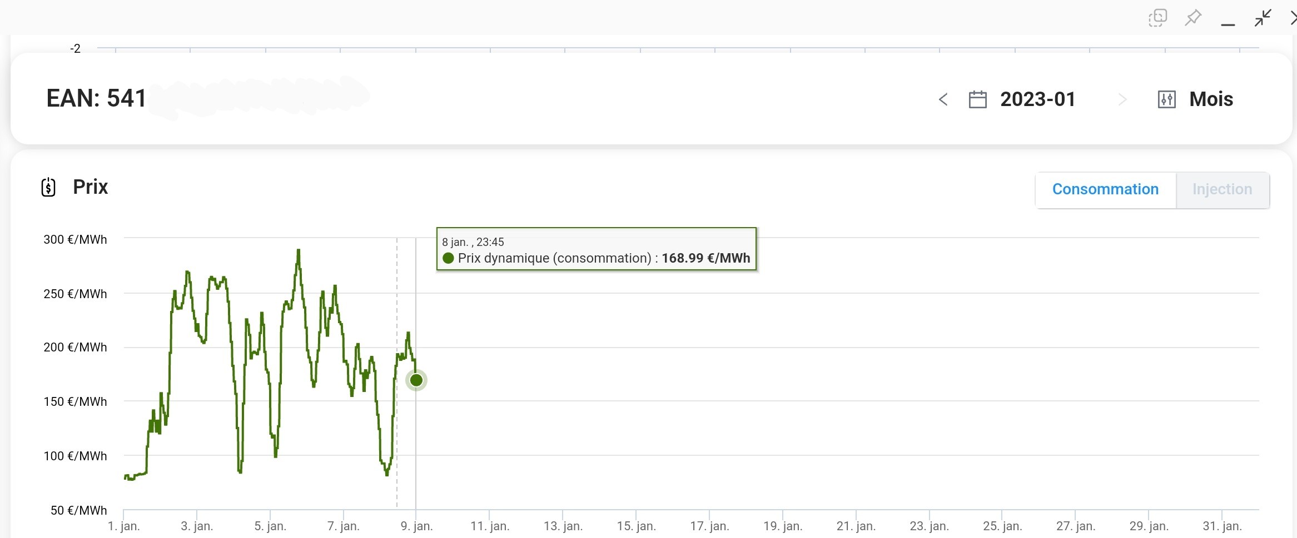This screenshot has height=538, width=1297.
Task: Click the 9. jan. x-axis label
Action: click(416, 526)
